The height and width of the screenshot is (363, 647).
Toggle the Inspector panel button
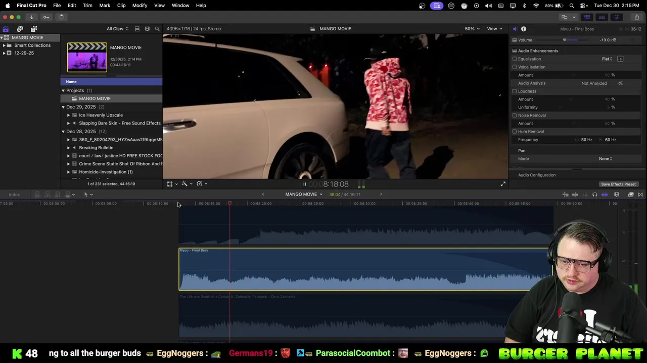tap(616, 17)
